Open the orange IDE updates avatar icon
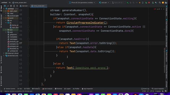Viewport: 170px width, 95px height. point(163,3)
